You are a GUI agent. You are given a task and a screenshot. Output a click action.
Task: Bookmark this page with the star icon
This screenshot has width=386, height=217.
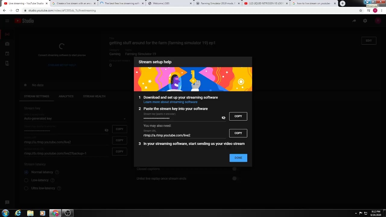tap(361, 11)
